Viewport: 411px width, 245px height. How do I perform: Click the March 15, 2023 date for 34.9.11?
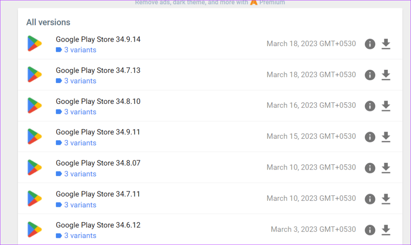pos(311,136)
